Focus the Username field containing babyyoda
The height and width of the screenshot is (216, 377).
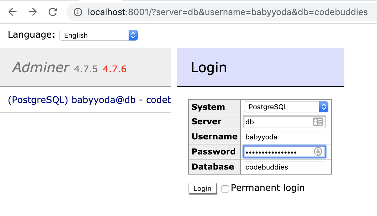tap(284, 137)
